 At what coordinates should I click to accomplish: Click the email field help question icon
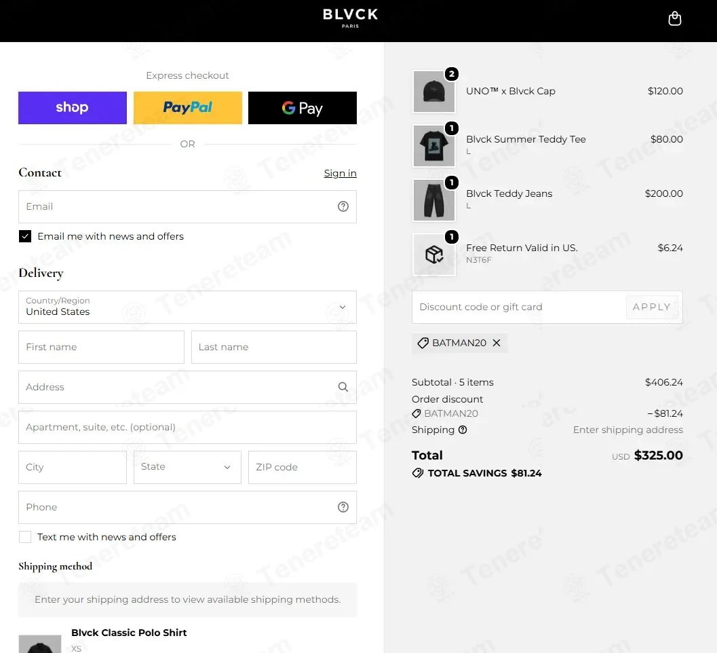(x=343, y=206)
